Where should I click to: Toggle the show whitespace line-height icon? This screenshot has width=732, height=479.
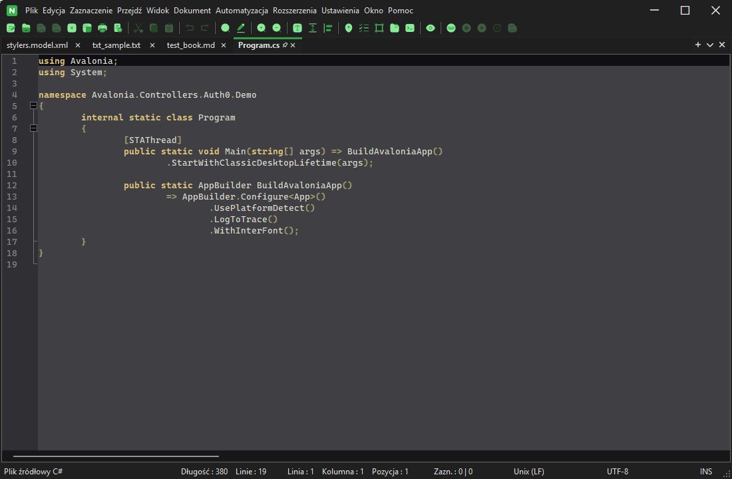313,28
